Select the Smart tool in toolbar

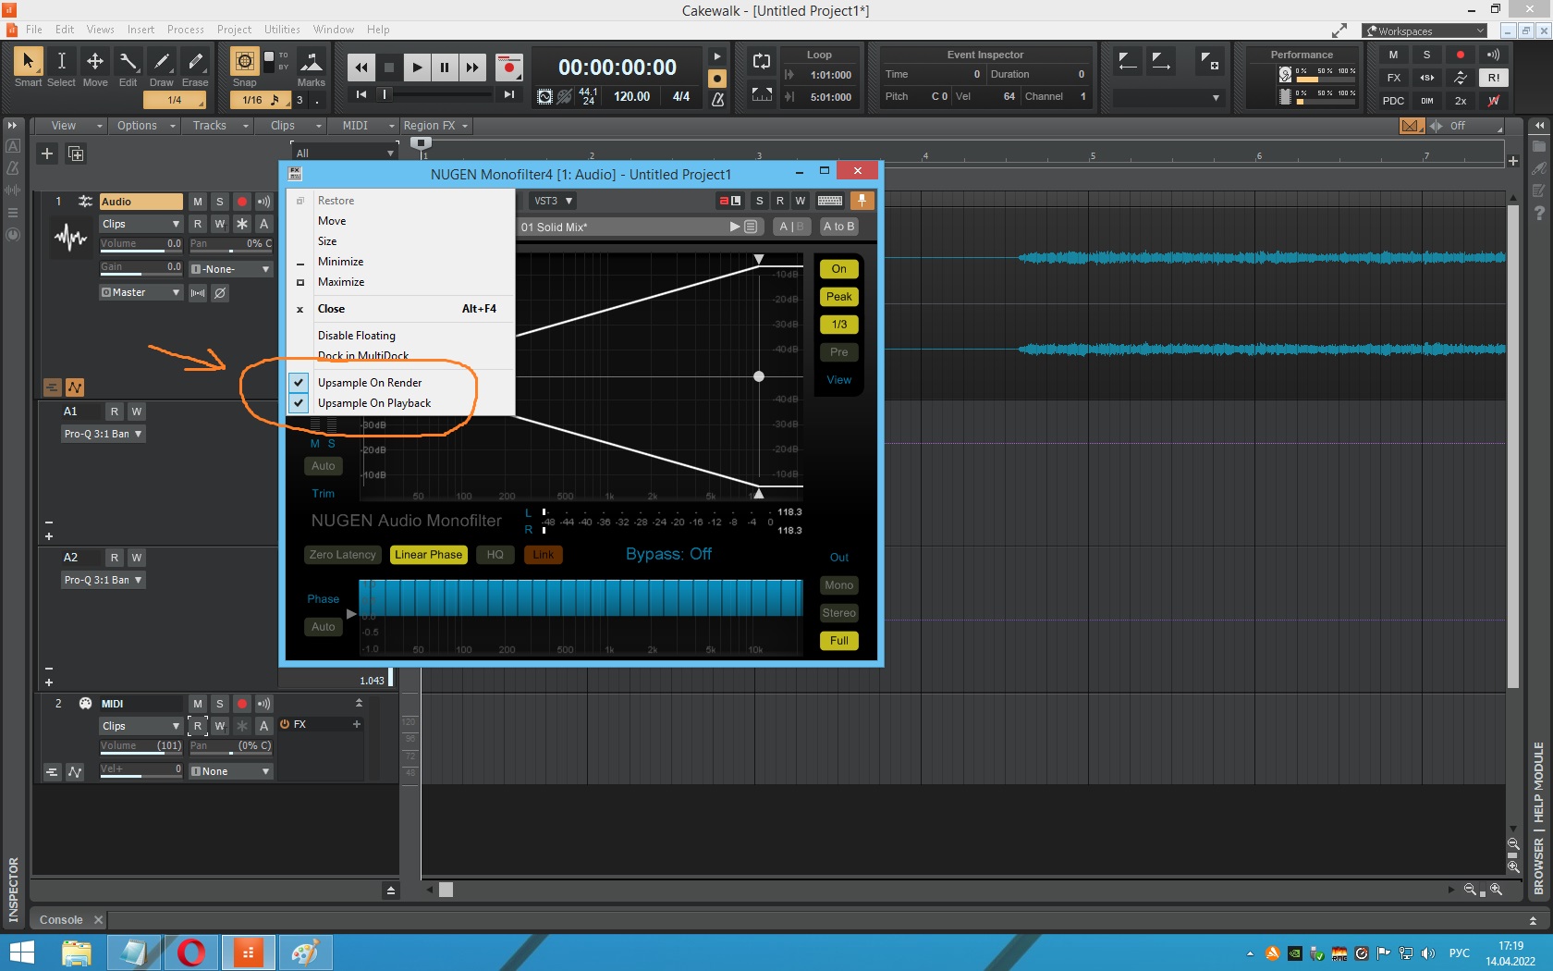tap(28, 62)
